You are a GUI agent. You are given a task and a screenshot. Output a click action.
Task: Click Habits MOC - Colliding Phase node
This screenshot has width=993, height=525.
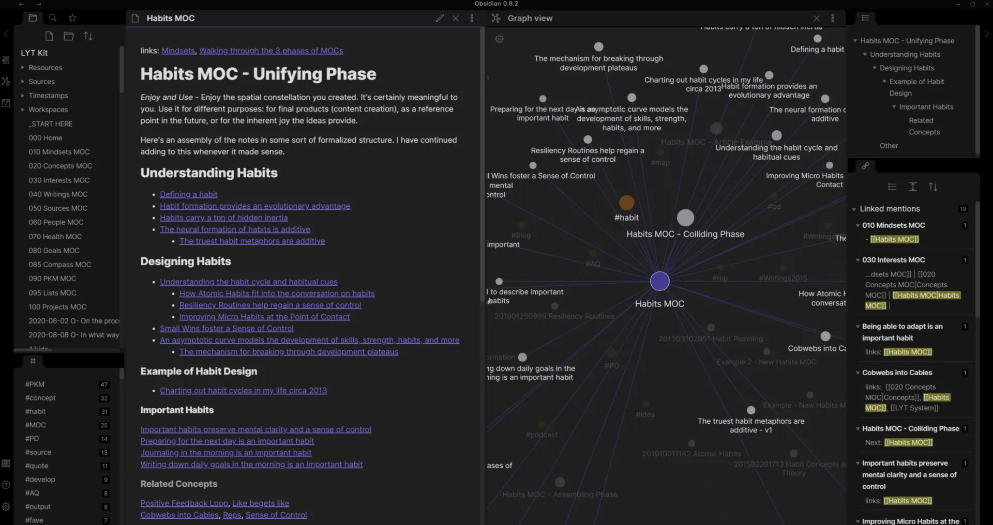(685, 218)
